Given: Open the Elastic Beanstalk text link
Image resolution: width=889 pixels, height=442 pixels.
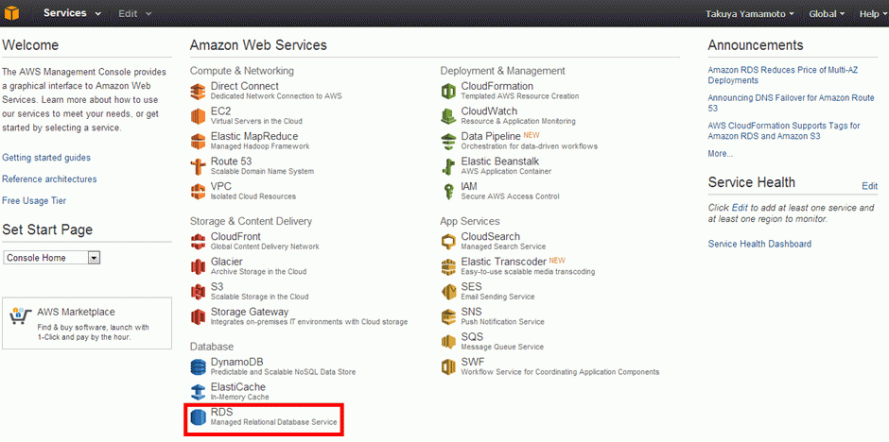Looking at the screenshot, I should [x=500, y=161].
